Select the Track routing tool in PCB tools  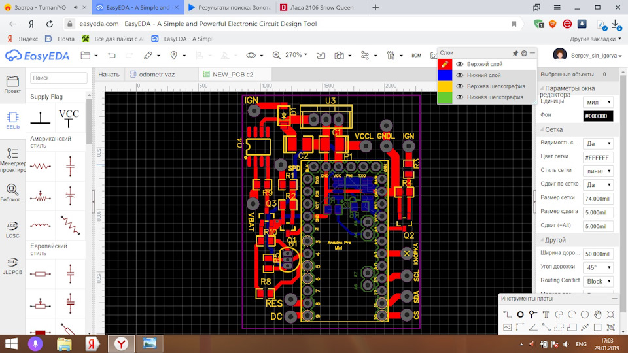(508, 314)
